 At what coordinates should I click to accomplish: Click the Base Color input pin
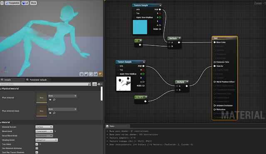[214, 42]
